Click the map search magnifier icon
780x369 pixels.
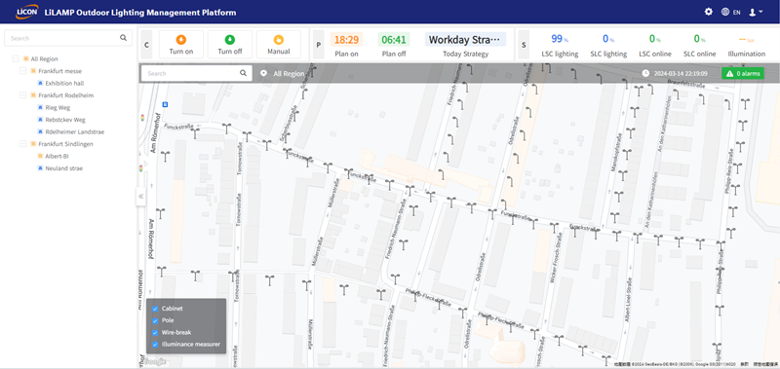point(243,73)
